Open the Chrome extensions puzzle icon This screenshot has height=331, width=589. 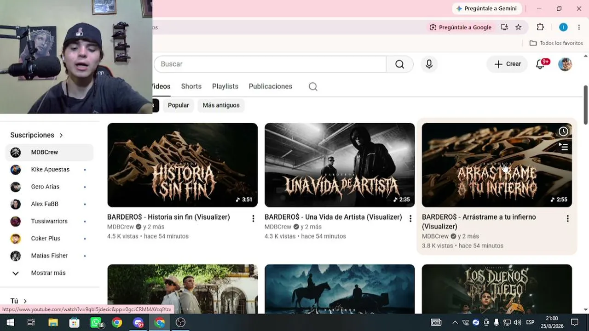point(540,28)
